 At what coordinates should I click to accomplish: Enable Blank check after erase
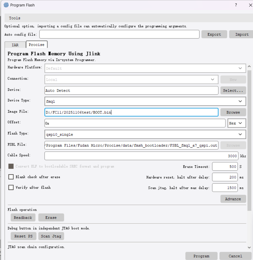click(11, 177)
